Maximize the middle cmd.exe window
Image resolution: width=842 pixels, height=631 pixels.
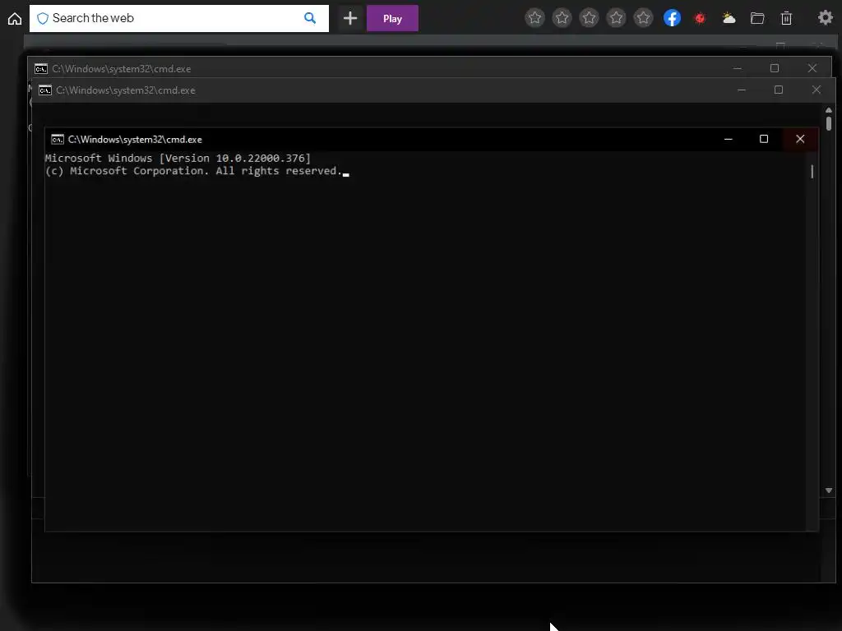(779, 90)
